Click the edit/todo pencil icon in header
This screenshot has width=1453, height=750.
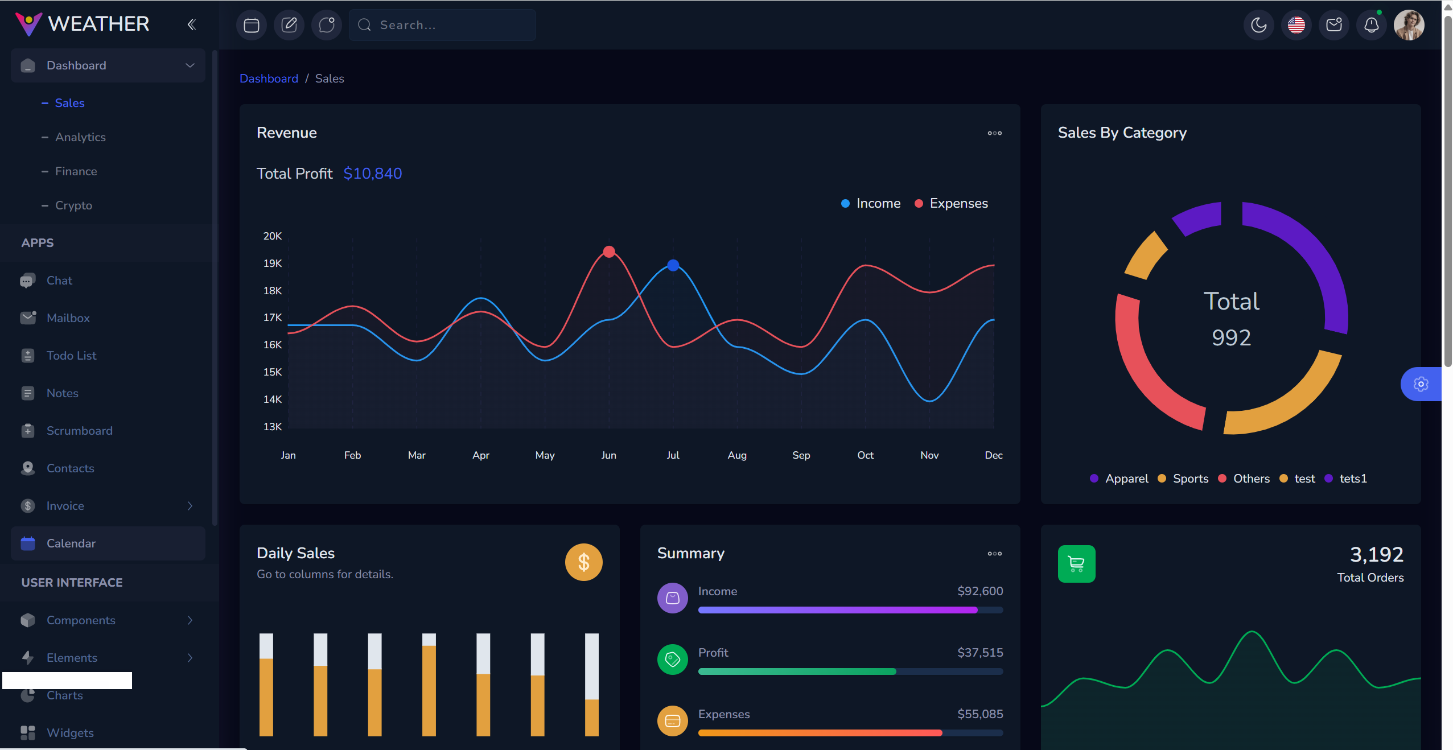point(289,25)
